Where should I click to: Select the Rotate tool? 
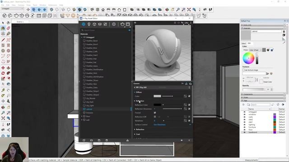(x=3, y=73)
